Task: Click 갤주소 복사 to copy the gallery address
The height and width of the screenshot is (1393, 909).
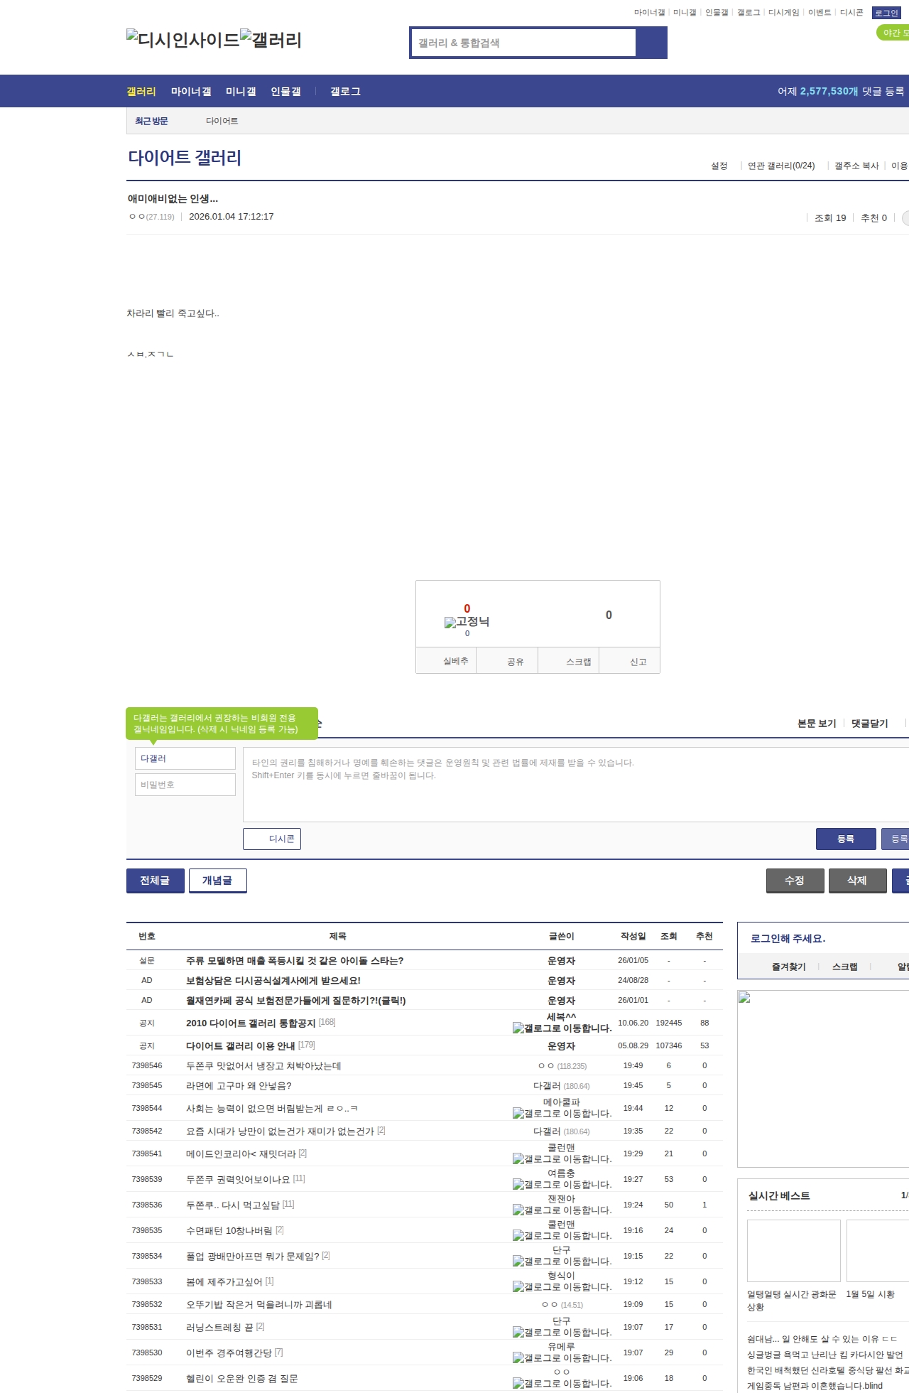Action: point(856,166)
